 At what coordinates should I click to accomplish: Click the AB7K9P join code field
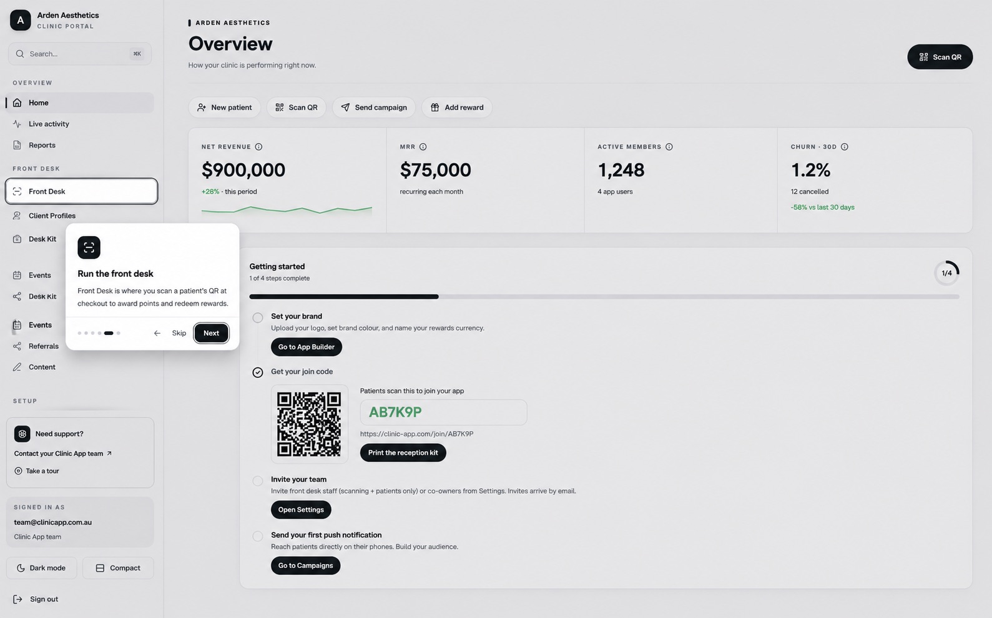point(443,412)
